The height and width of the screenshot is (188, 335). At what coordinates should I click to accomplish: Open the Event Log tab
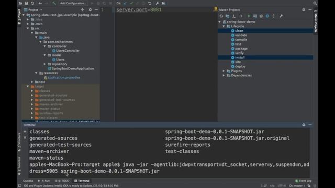304,181
